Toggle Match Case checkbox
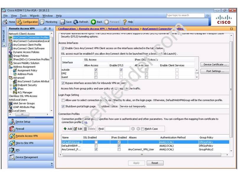The height and width of the screenshot is (178, 238). [142, 129]
